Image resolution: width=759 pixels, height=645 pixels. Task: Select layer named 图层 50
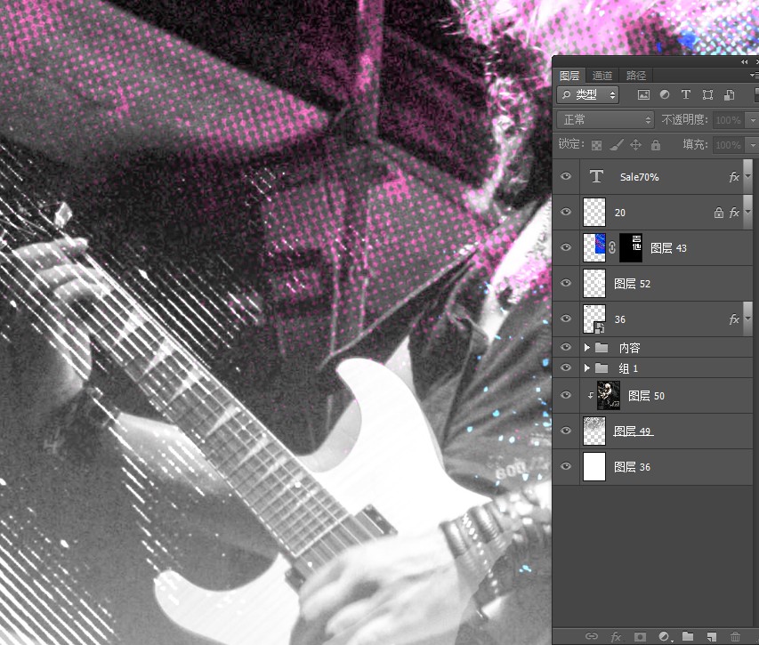pos(646,396)
